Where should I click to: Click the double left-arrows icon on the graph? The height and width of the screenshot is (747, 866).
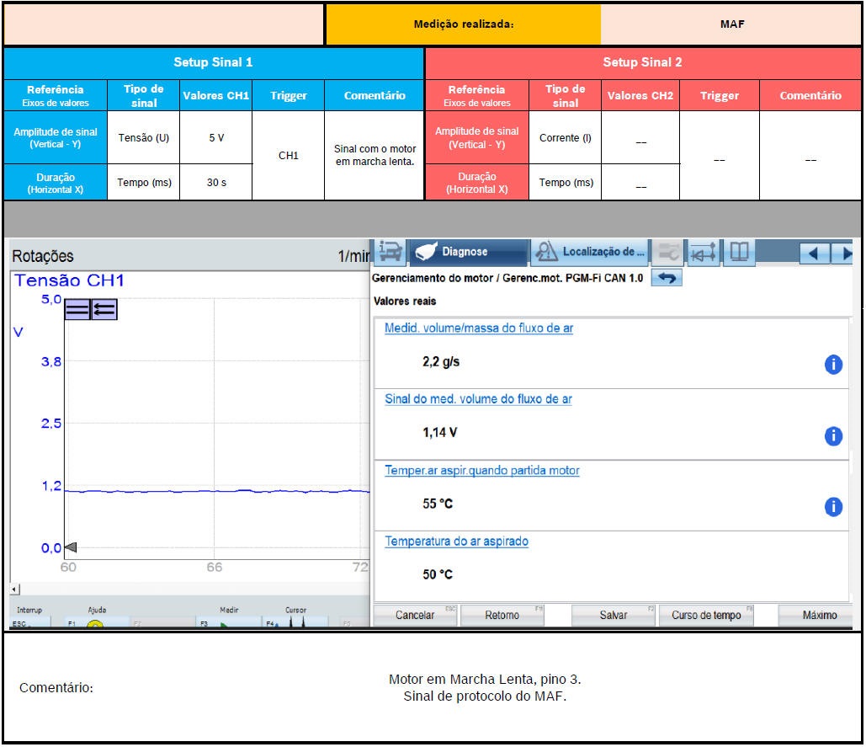coord(104,310)
